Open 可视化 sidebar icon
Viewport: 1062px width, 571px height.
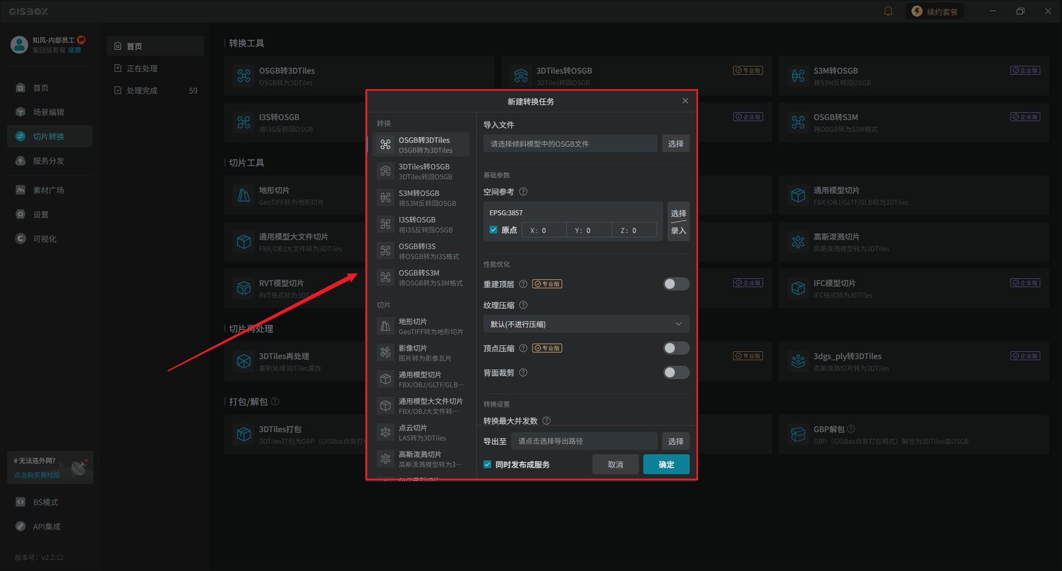20,238
